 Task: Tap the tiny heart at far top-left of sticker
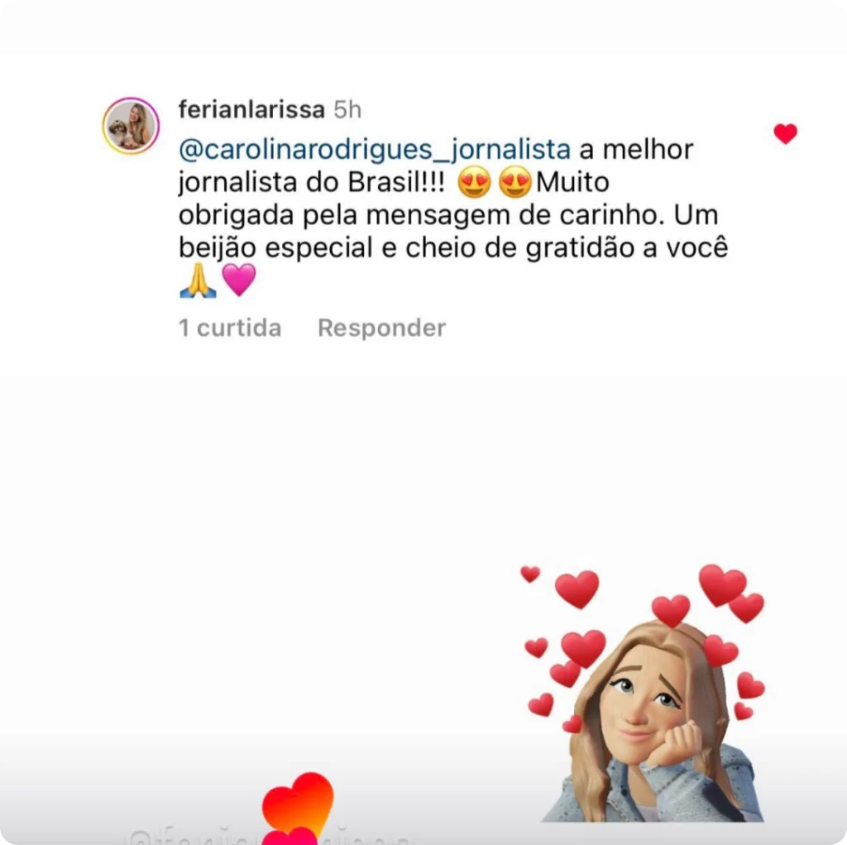[530, 574]
